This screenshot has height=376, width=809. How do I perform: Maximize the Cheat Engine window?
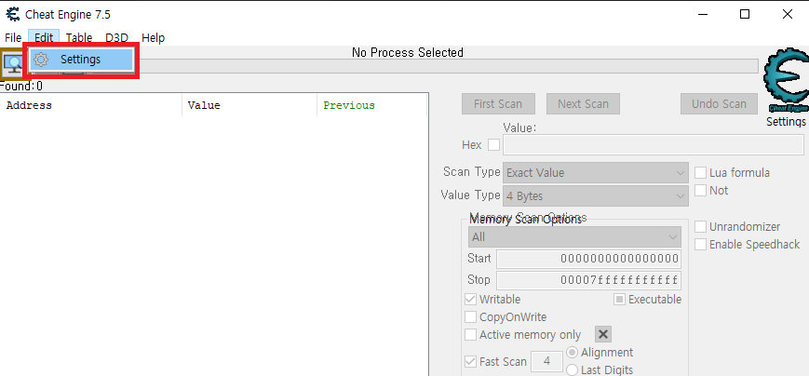[745, 14]
